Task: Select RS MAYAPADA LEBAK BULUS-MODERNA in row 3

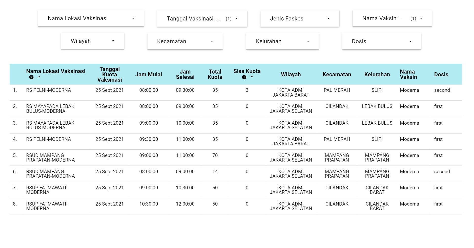Action: tap(50, 125)
